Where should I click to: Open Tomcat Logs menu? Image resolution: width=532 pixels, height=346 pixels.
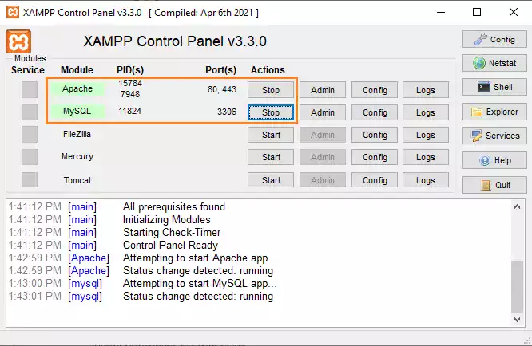[426, 180]
